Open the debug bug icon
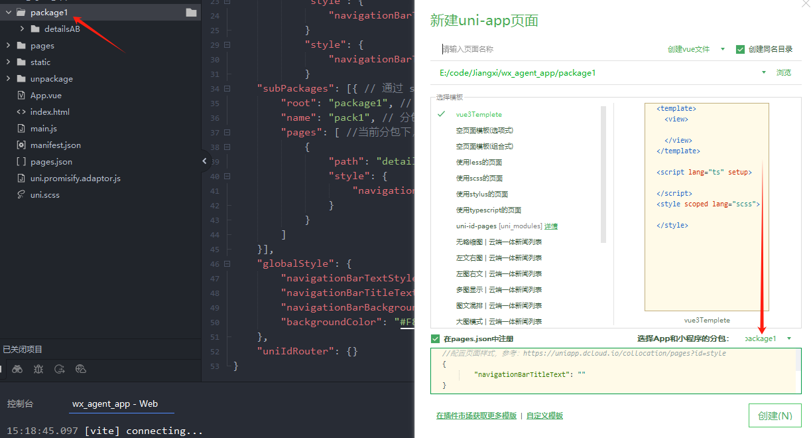This screenshot has width=811, height=438. 38,369
